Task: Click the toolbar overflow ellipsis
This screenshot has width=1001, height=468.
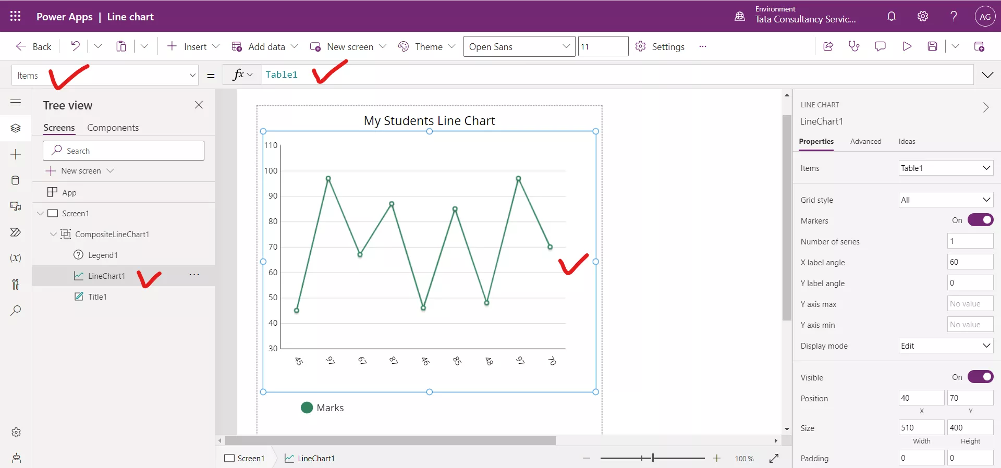Action: tap(703, 46)
